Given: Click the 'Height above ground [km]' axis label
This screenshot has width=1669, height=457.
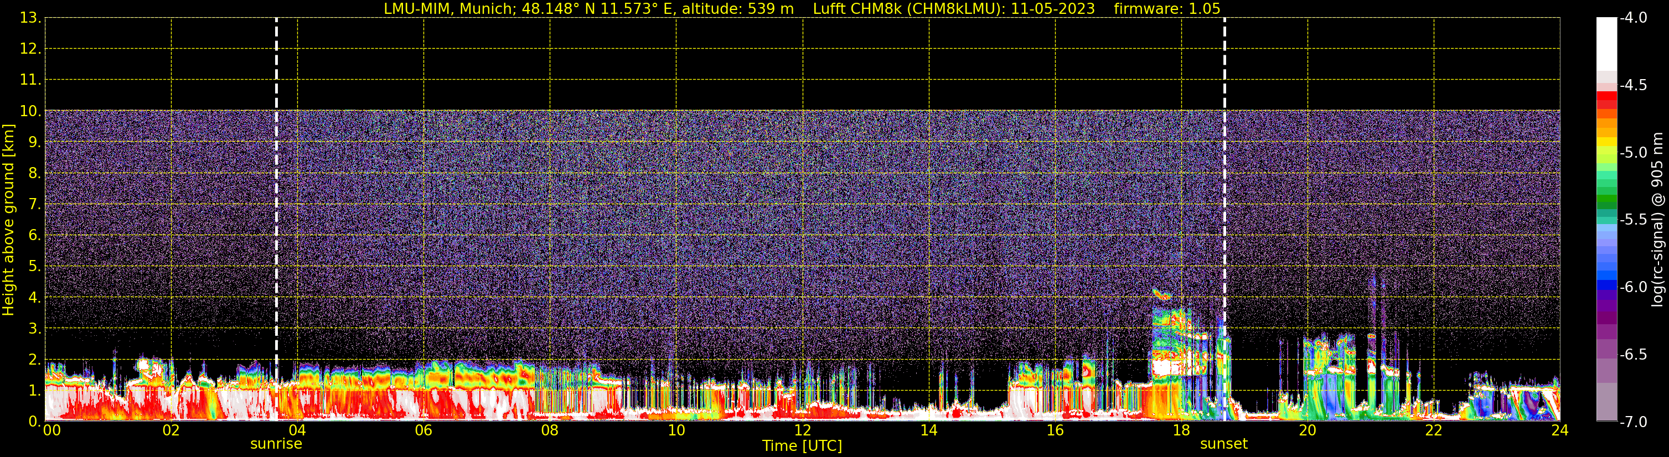Looking at the screenshot, I should (8, 220).
